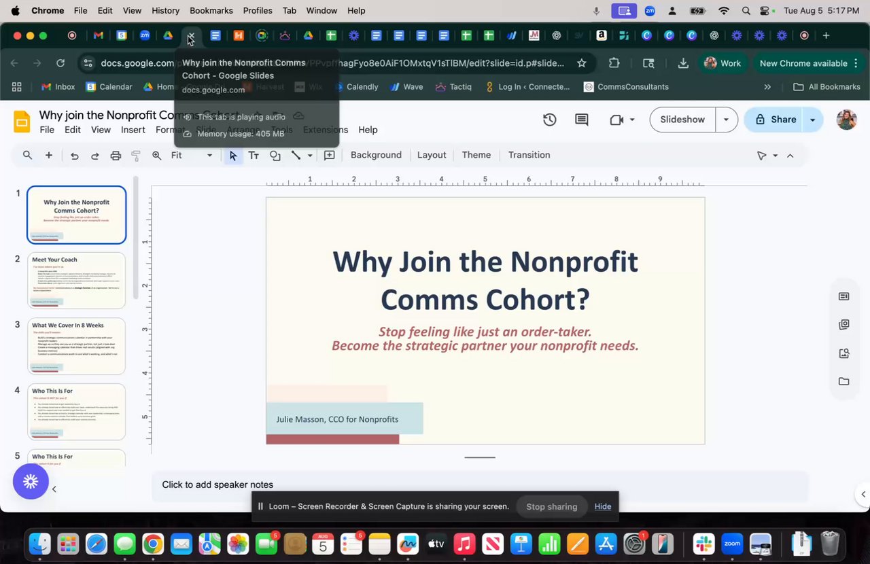
Task: Redo the last action
Action: (95, 156)
